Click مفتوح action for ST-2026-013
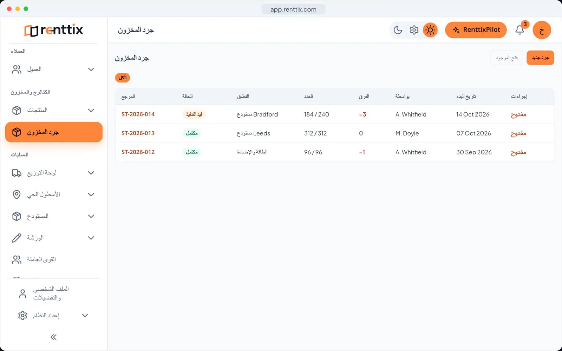 [x=518, y=133]
